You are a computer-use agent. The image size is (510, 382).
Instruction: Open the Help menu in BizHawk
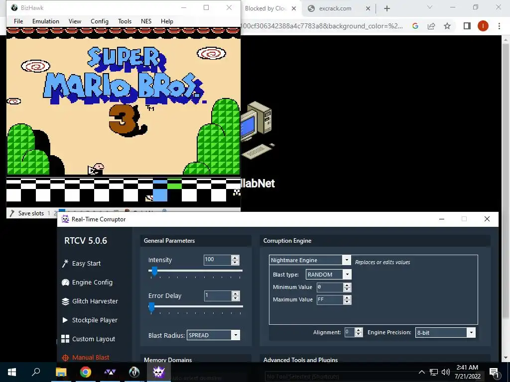tap(167, 21)
